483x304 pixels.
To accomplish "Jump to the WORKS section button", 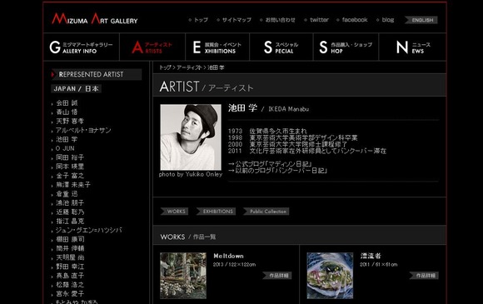I will coord(175,212).
